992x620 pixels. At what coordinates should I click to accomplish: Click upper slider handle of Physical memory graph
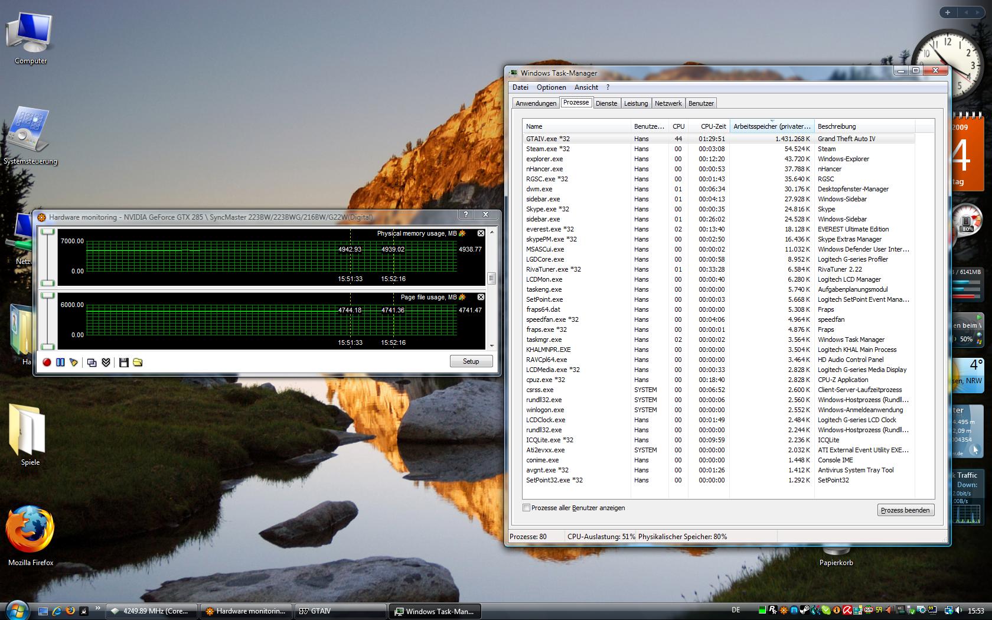(x=48, y=232)
